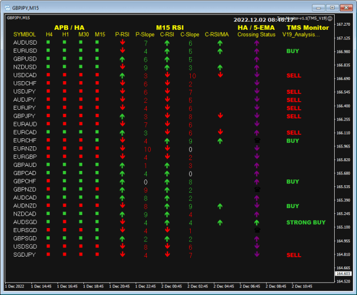357x295 pixels.
Task: Click the USDSGD symbol row label
Action: tap(25, 247)
